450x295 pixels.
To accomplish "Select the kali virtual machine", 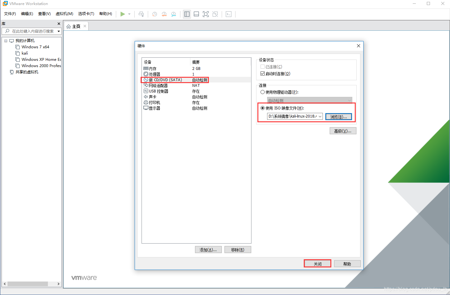I will 25,53.
